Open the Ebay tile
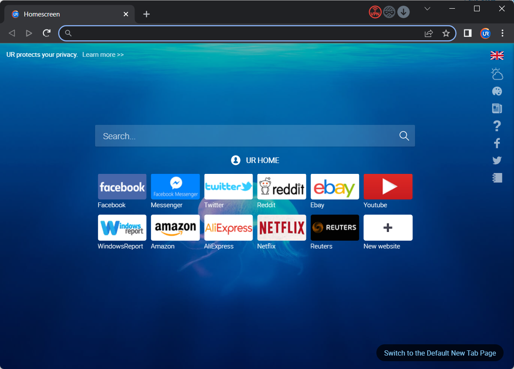The image size is (514, 369). (x=335, y=186)
